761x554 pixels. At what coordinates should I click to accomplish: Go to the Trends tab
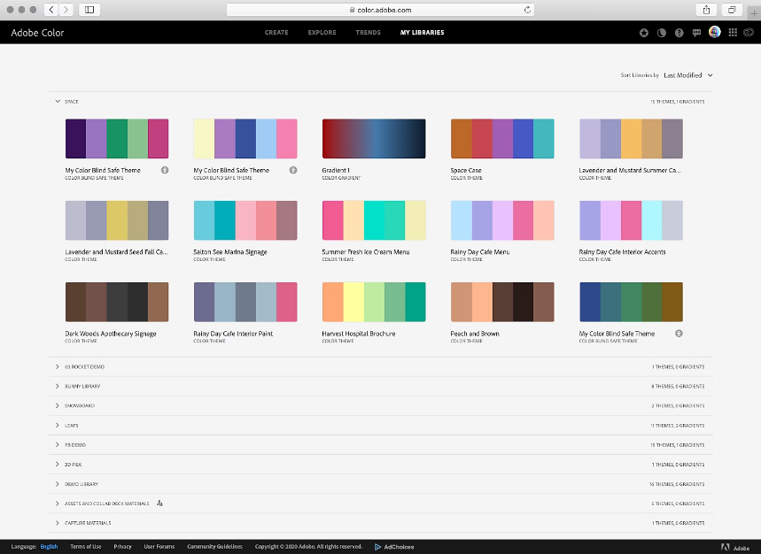point(368,33)
